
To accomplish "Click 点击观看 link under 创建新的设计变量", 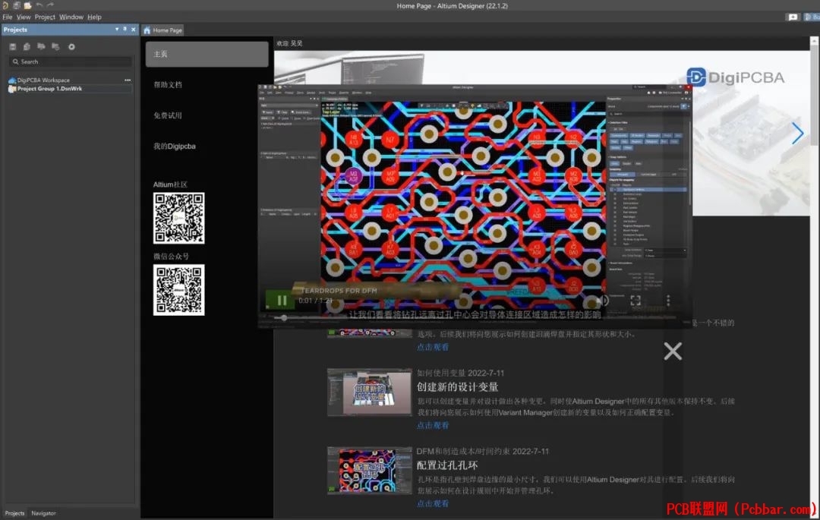I will 433,425.
